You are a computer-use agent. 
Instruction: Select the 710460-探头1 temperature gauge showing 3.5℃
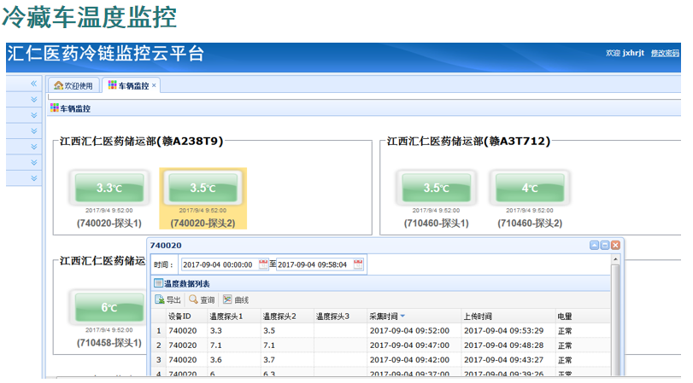436,189
